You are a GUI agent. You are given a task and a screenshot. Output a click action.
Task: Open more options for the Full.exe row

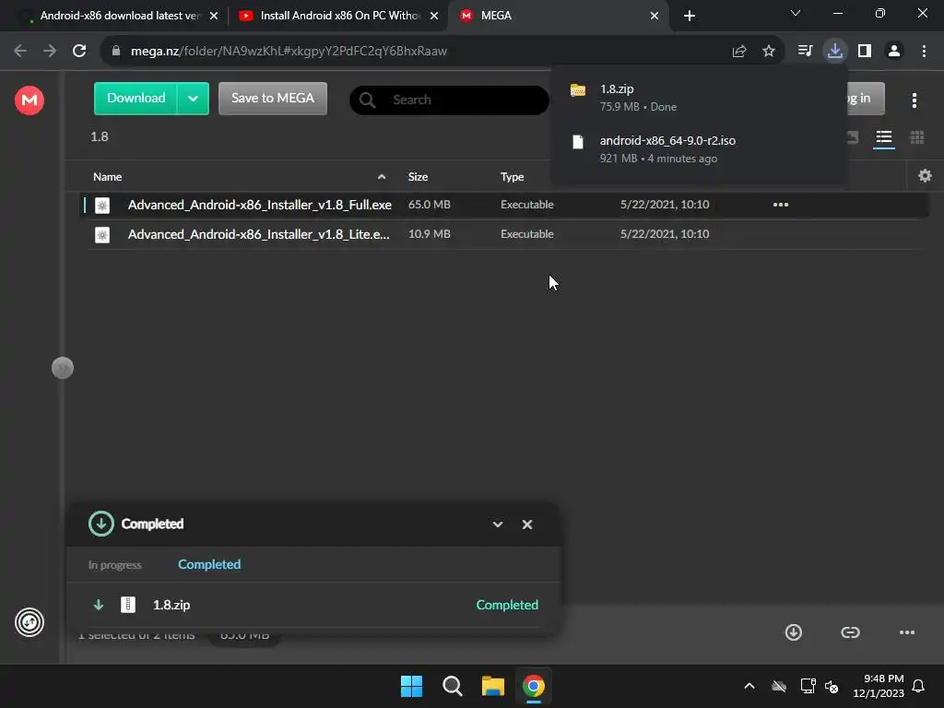tap(780, 205)
